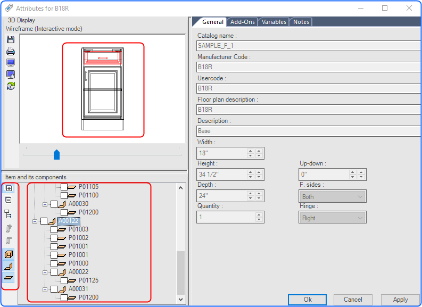Click the part icon beside P01002
422x307 pixels.
(x=62, y=238)
